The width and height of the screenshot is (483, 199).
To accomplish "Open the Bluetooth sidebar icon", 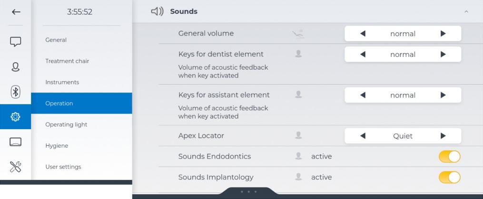I will click(x=16, y=92).
